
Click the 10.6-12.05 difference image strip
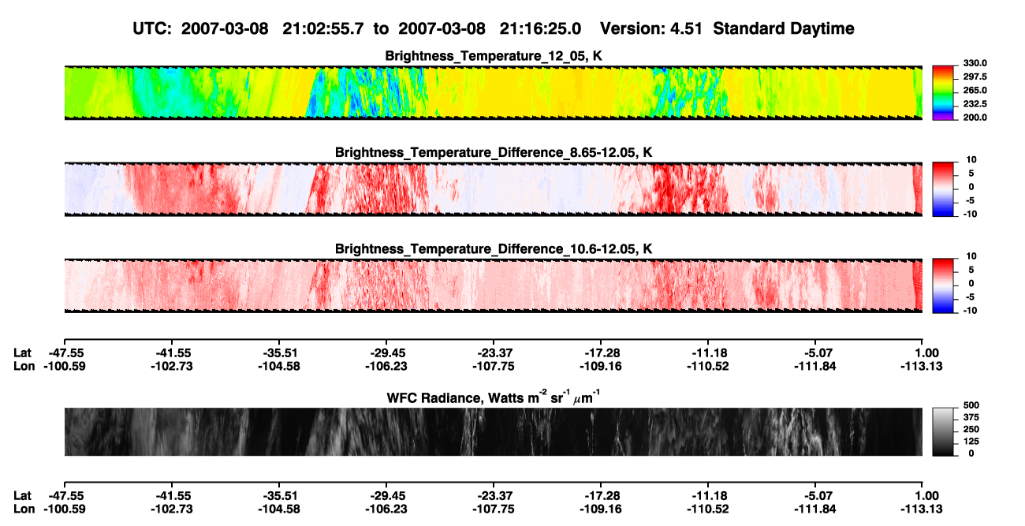(493, 285)
